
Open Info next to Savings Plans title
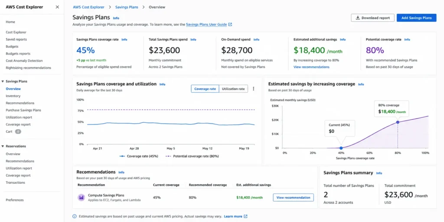coord(116,18)
